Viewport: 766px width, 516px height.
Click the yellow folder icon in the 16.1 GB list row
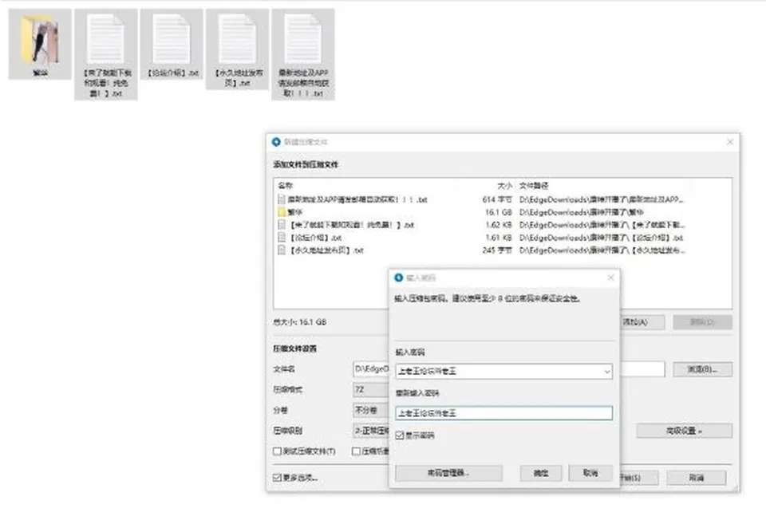point(282,212)
